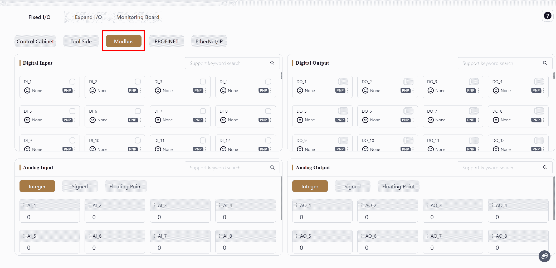
Task: Open the three-dot menu for DI_2
Action: pos(140,91)
